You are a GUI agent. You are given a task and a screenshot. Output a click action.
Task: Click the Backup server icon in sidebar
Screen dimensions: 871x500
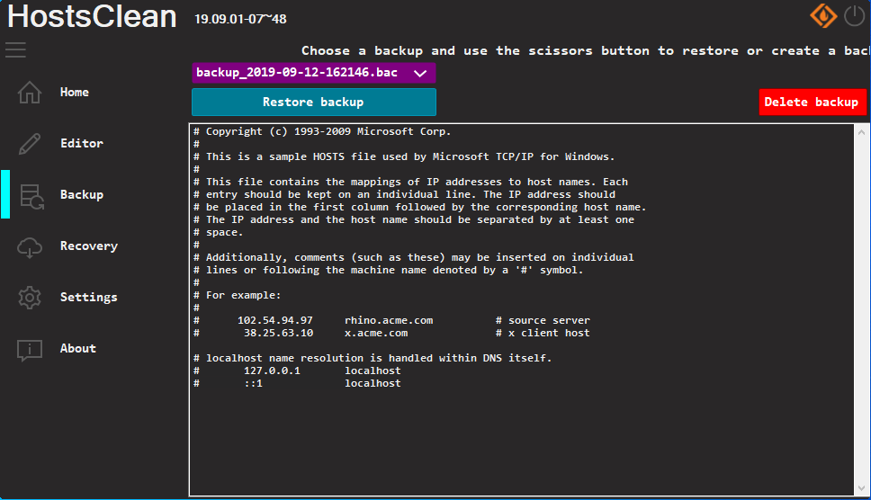click(31, 196)
